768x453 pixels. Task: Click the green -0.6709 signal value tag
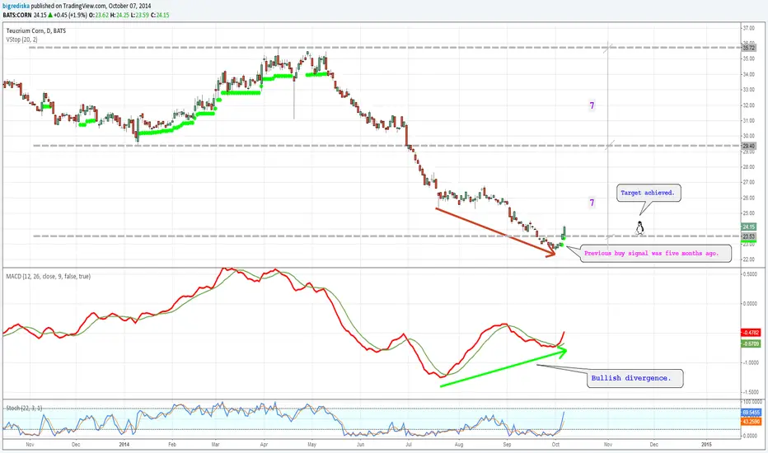tap(751, 343)
